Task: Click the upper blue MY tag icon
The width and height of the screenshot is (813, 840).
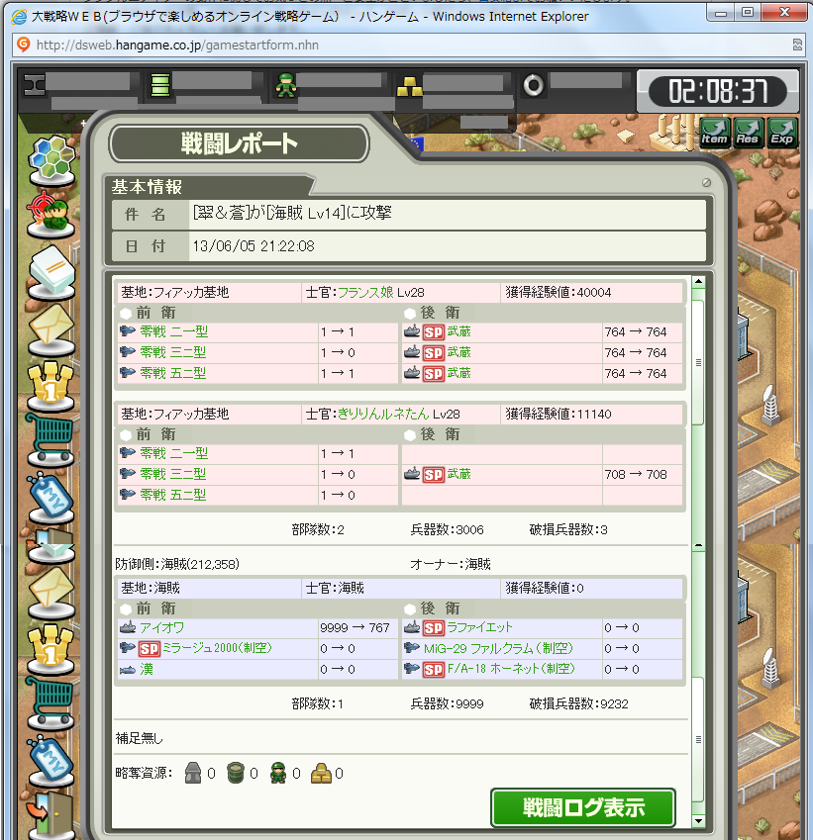Action: (x=51, y=498)
